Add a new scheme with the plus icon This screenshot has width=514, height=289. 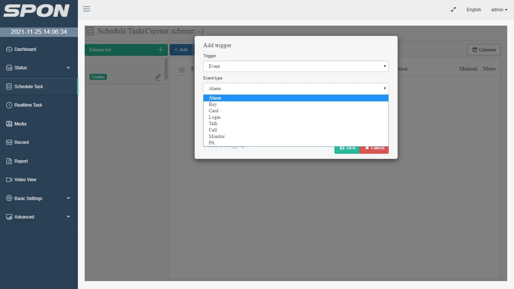(161, 50)
